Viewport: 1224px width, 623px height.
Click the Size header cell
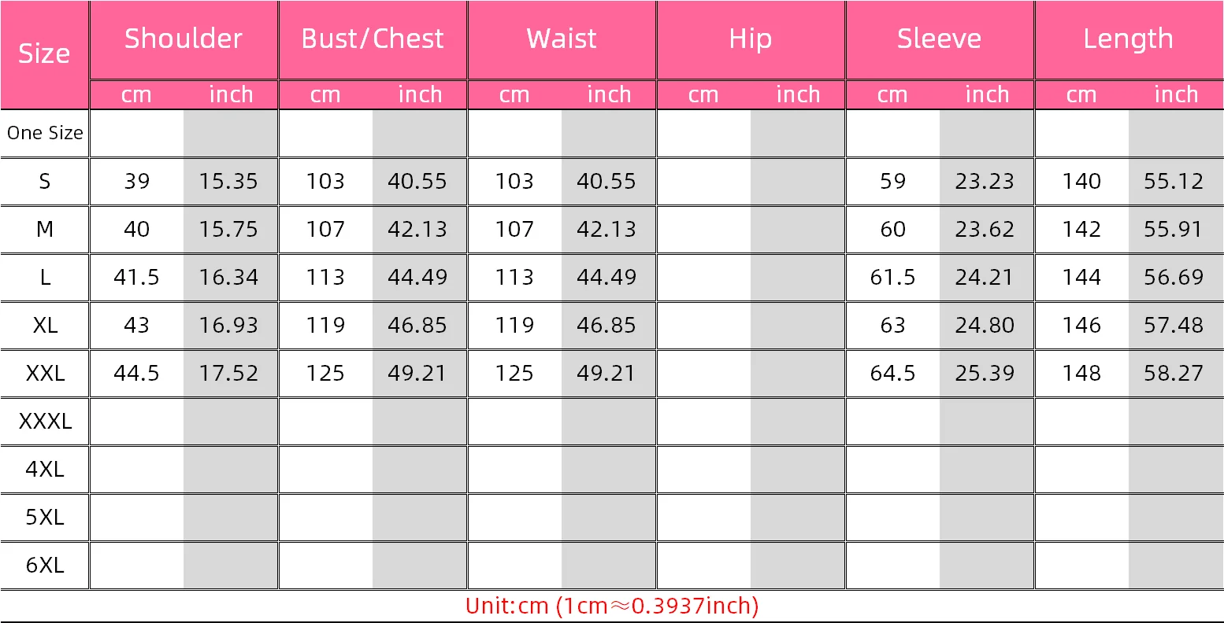click(x=44, y=53)
